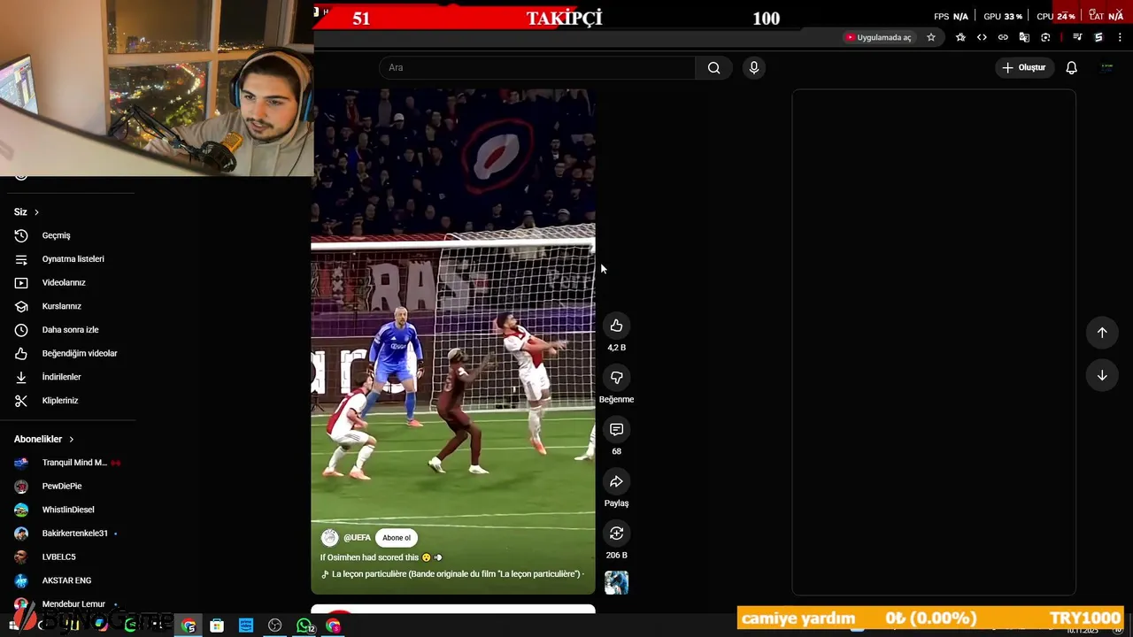Bookmark this page with the star
Image resolution: width=1133 pixels, height=637 pixels.
(x=931, y=37)
